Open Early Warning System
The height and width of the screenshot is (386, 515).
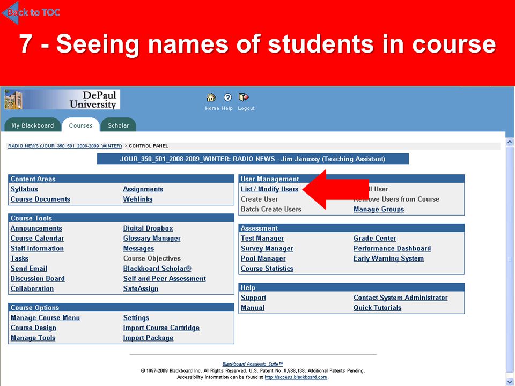coord(388,258)
